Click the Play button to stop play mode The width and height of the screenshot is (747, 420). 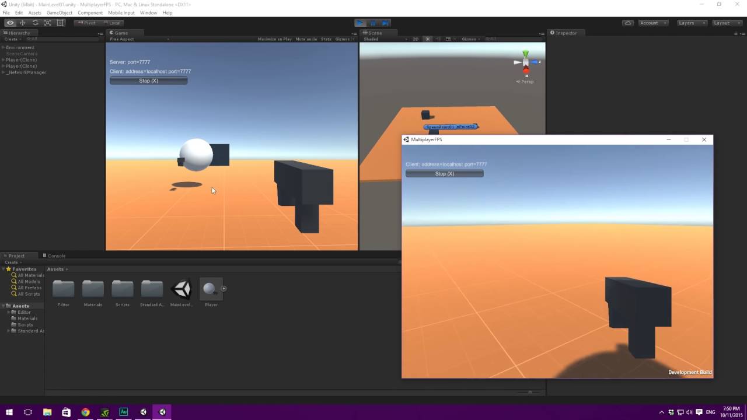(360, 23)
